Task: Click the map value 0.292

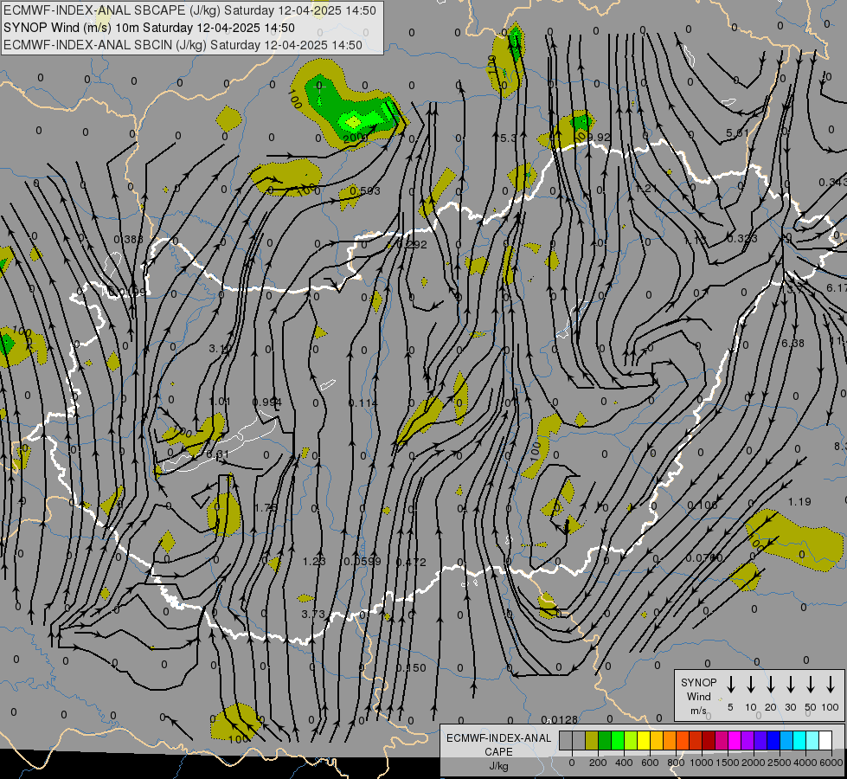Action: coord(412,244)
